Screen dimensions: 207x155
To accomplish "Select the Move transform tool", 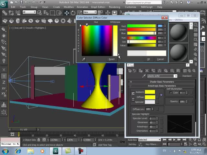I will point(67,13).
